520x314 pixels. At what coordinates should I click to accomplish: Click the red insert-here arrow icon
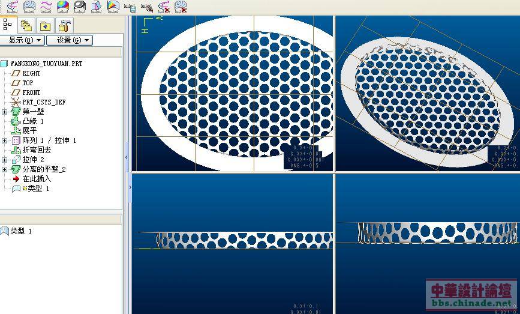[16, 179]
